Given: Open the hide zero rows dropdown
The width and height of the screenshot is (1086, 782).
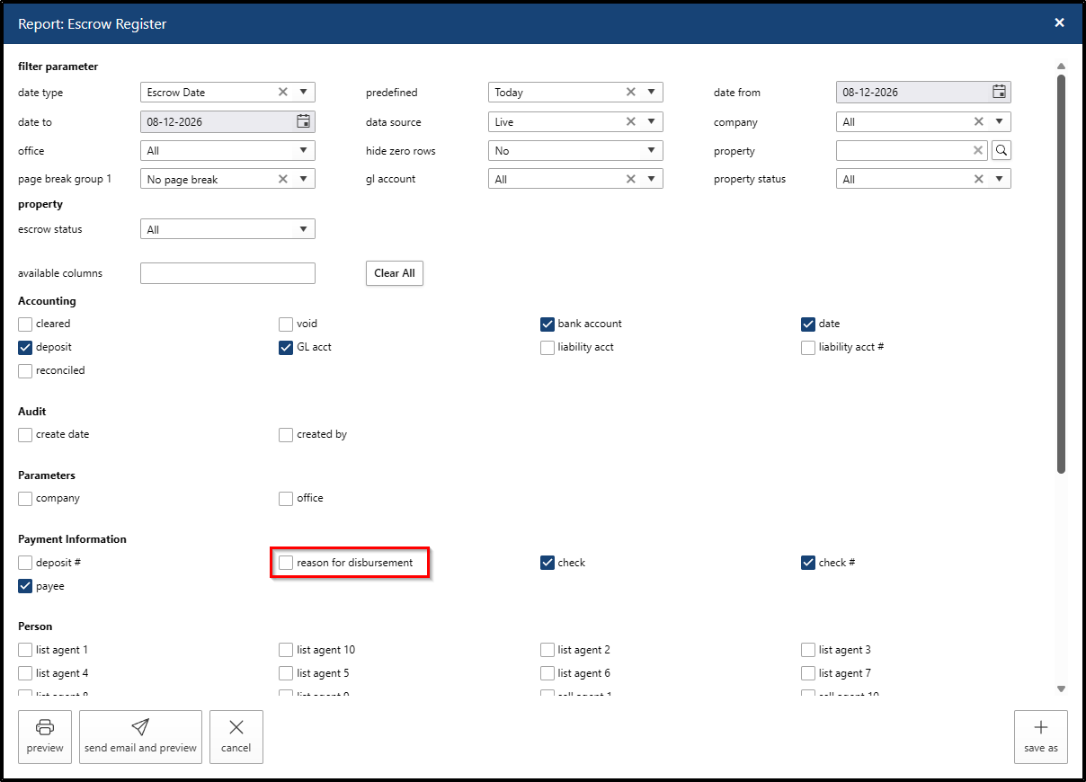Looking at the screenshot, I should 652,151.
